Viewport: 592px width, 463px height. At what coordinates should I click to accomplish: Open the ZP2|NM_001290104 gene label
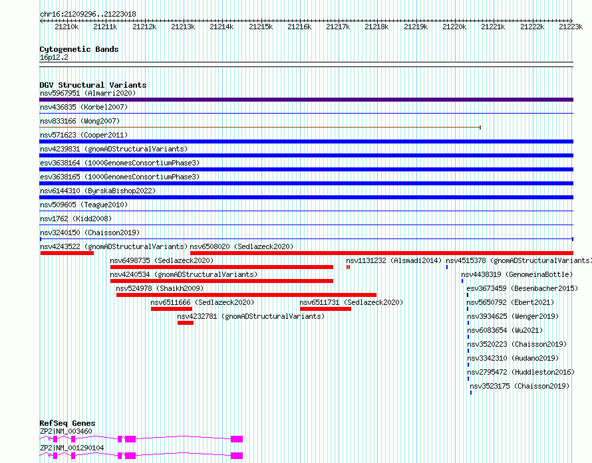[x=72, y=448]
